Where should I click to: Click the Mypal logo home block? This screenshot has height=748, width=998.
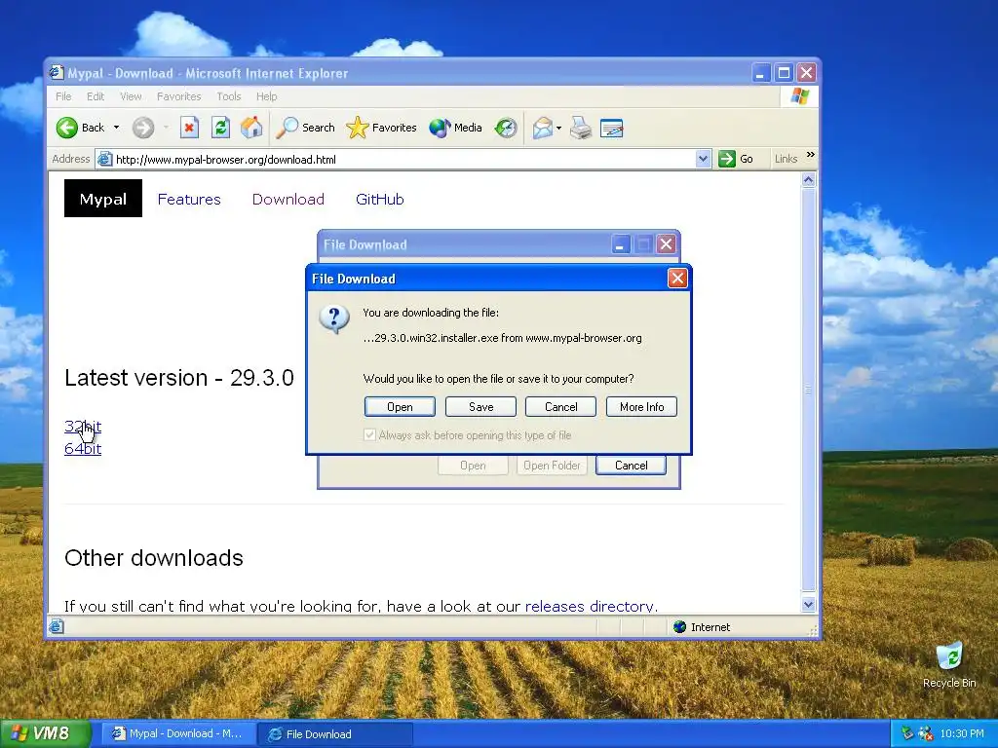tap(103, 199)
